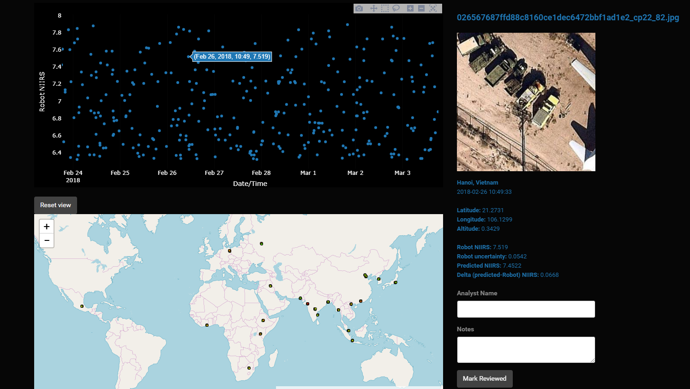Click the Feb 26, 10:49 hover tooltip
The width and height of the screenshot is (690, 389).
232,57
